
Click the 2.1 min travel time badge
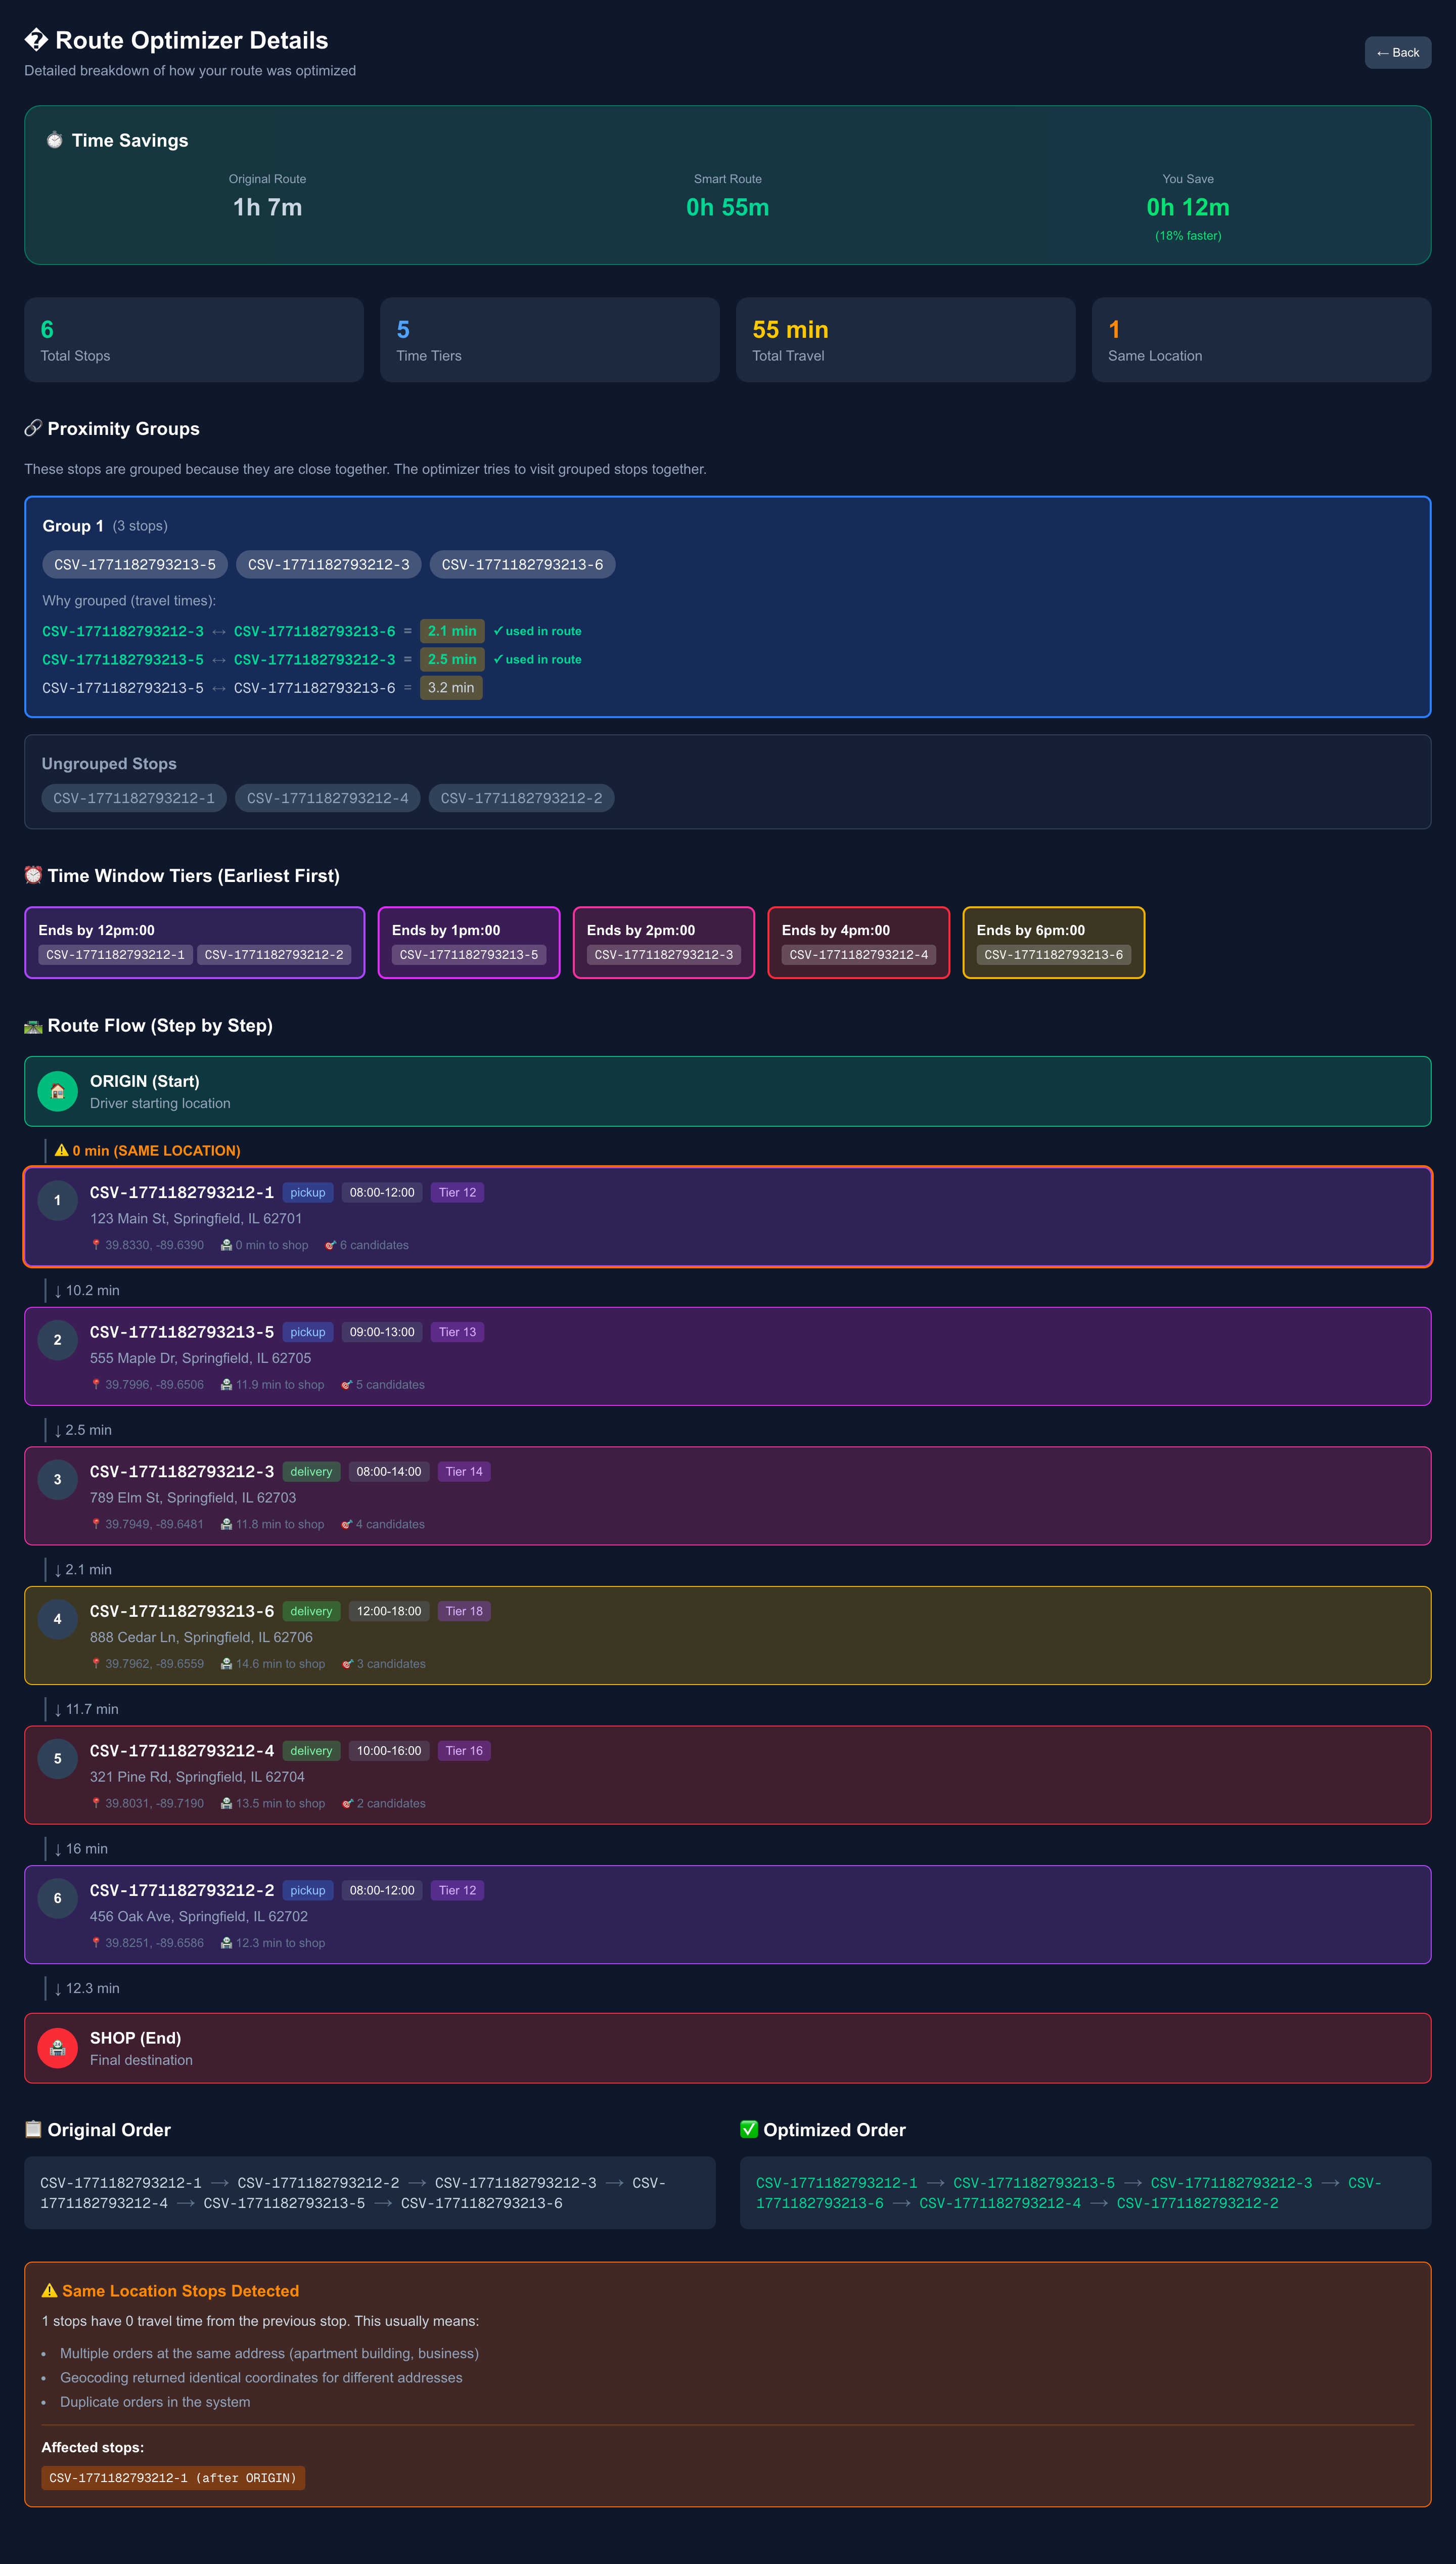451,631
